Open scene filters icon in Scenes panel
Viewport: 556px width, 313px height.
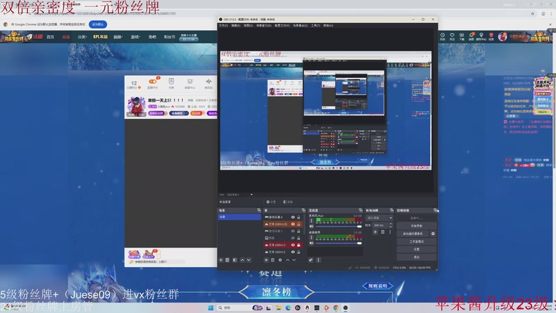pos(235,260)
